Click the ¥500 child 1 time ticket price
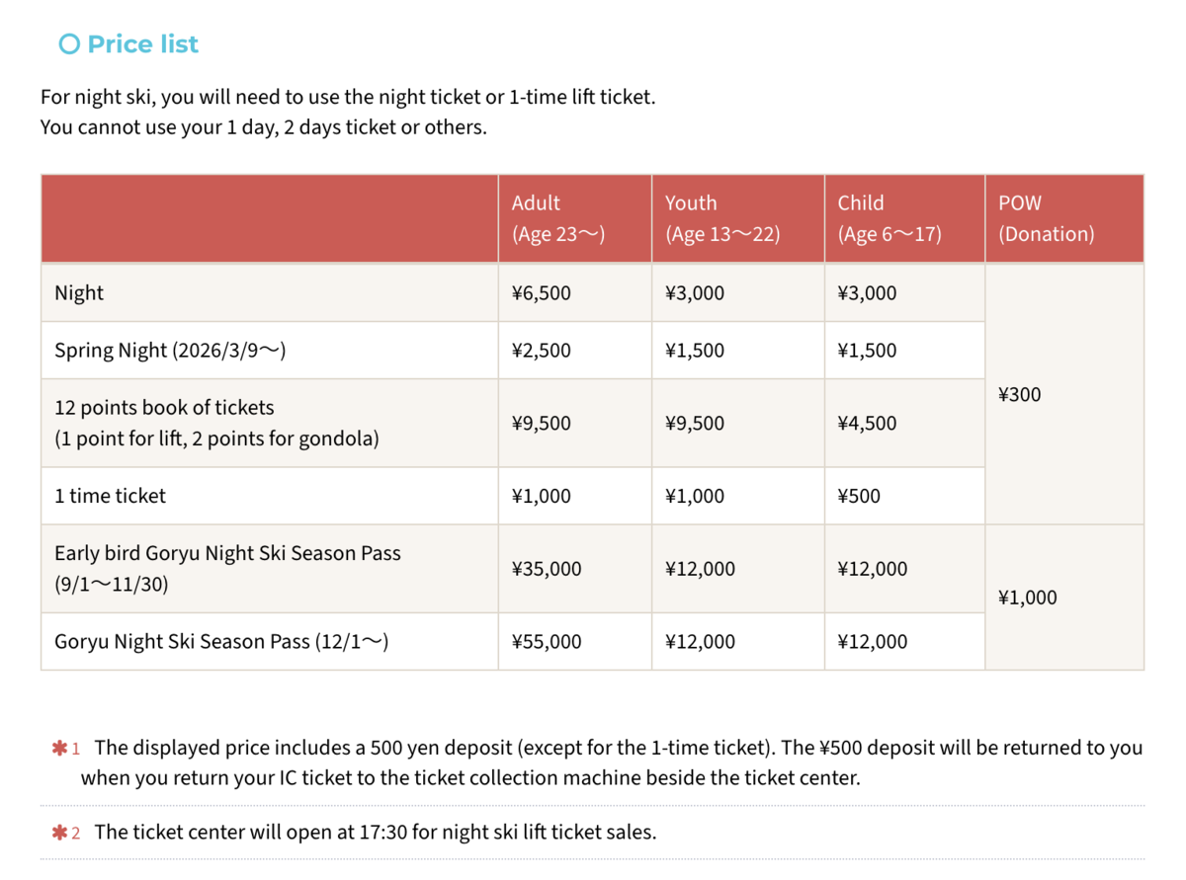 point(859,496)
